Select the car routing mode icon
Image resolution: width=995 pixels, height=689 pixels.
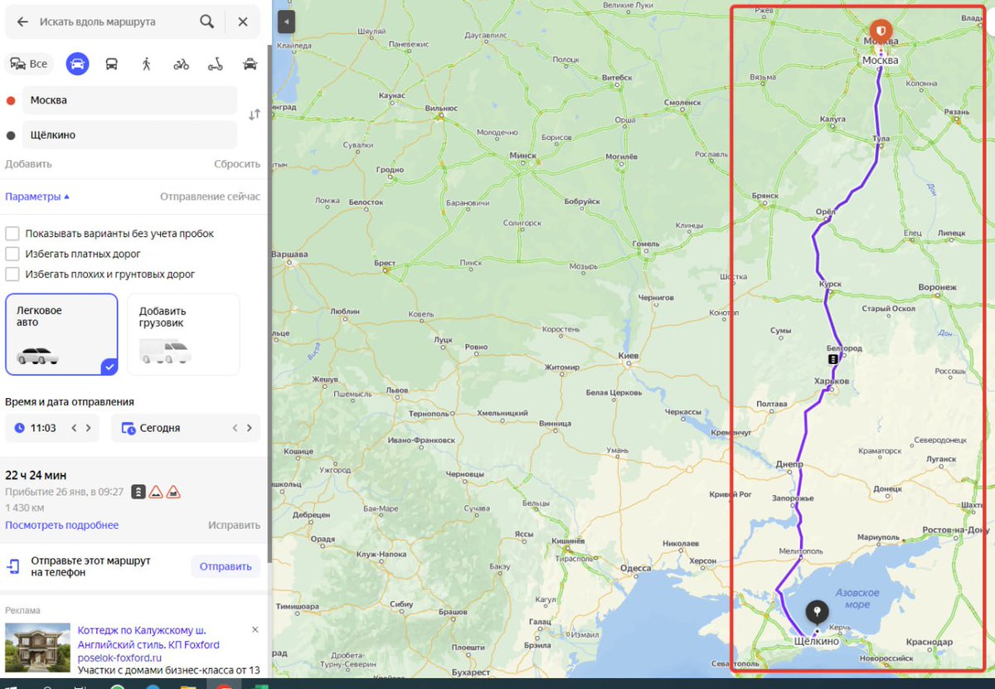point(77,63)
